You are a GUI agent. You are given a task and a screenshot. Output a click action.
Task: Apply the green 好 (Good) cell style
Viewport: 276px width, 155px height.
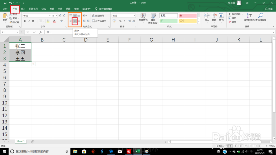coord(168,21)
